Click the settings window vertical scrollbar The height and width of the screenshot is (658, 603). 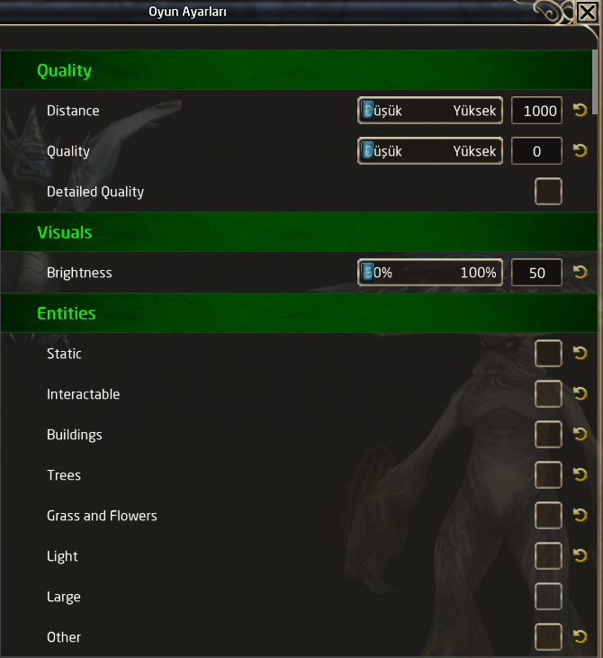click(x=595, y=82)
